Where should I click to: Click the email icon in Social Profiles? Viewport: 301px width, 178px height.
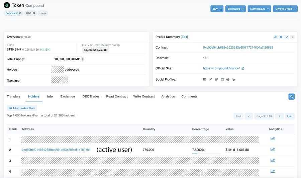(x=205, y=79)
